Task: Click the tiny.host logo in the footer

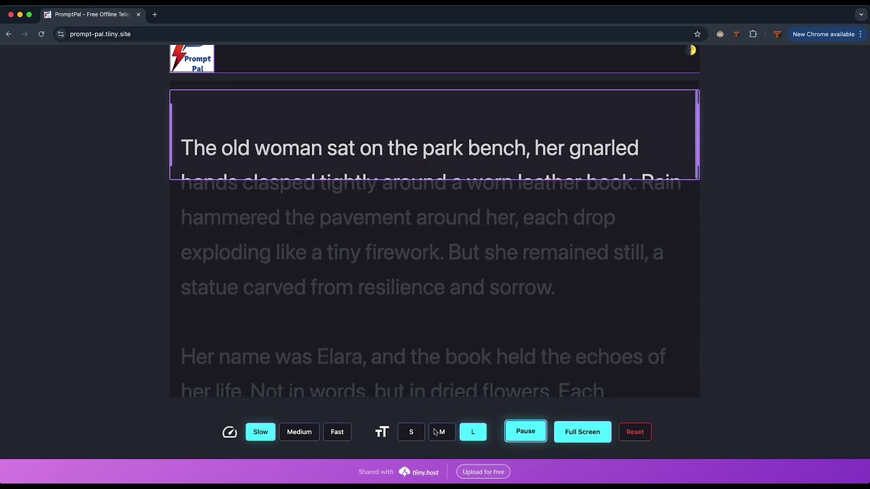Action: (418, 471)
